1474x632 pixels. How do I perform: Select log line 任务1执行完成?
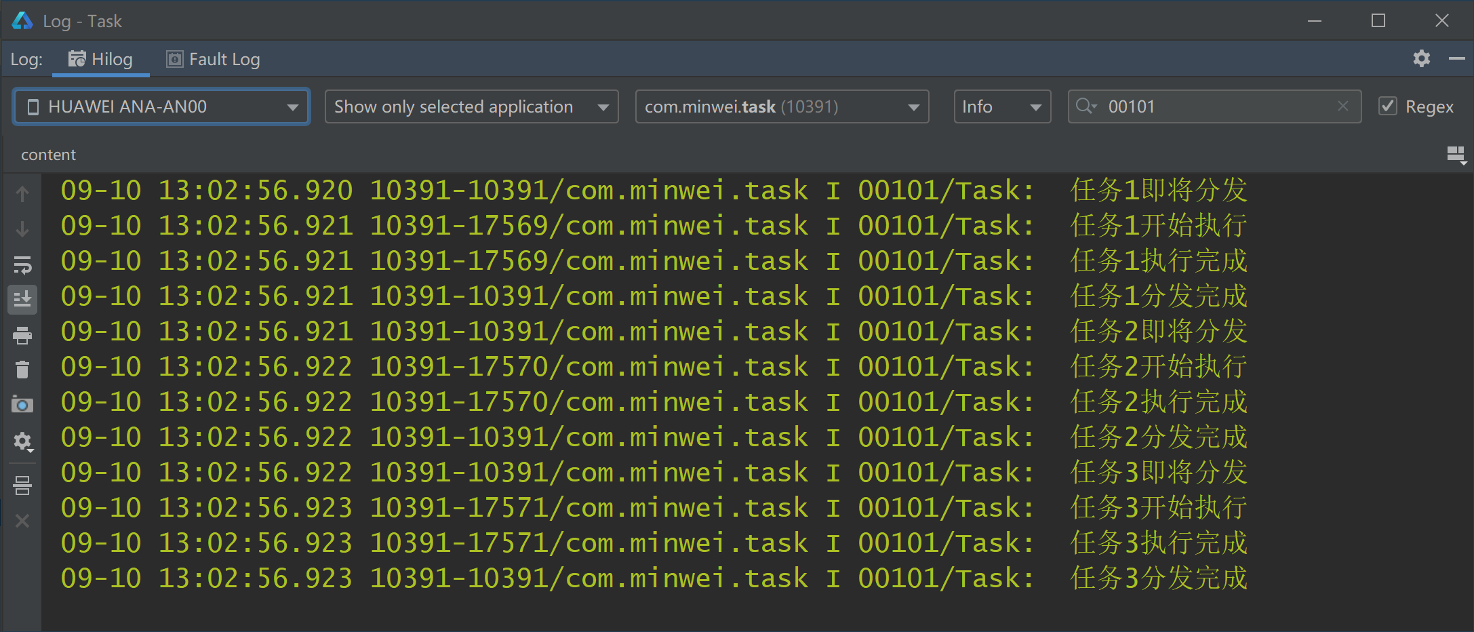click(654, 261)
